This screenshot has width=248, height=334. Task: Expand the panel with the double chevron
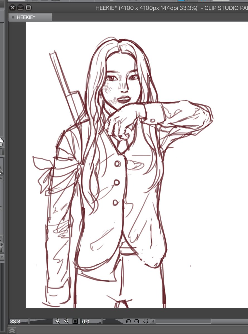click(12, 330)
